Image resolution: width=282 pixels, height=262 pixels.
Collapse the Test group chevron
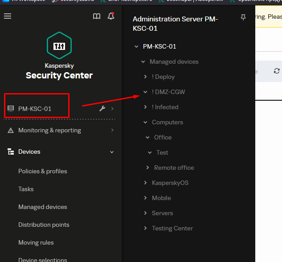[x=150, y=153]
